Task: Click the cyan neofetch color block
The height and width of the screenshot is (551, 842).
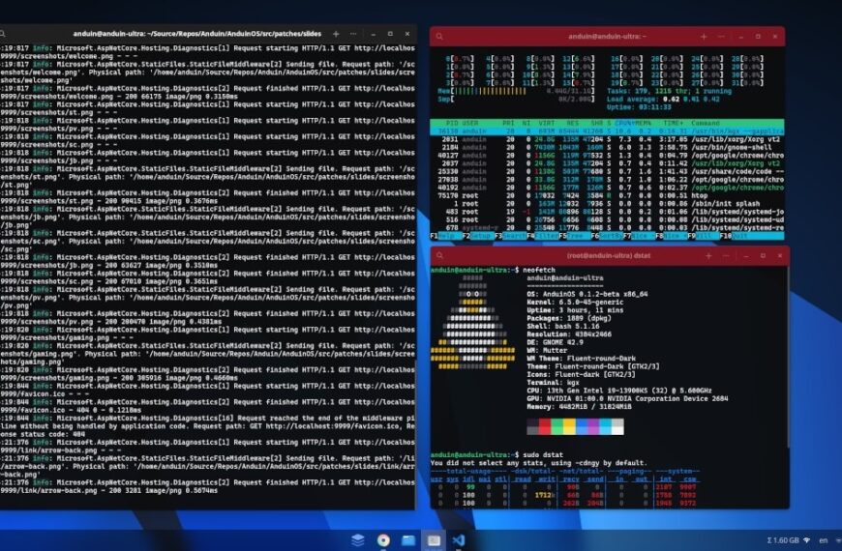Action: coord(606,426)
